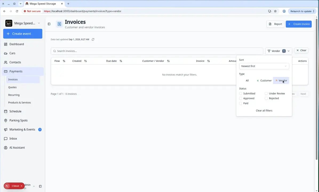Focus the Search invoices field
This screenshot has height=192, width=319.
click(x=157, y=51)
